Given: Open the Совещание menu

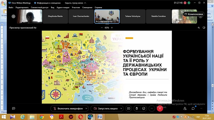Looking at the screenshot, I should pyautogui.click(x=87, y=7).
